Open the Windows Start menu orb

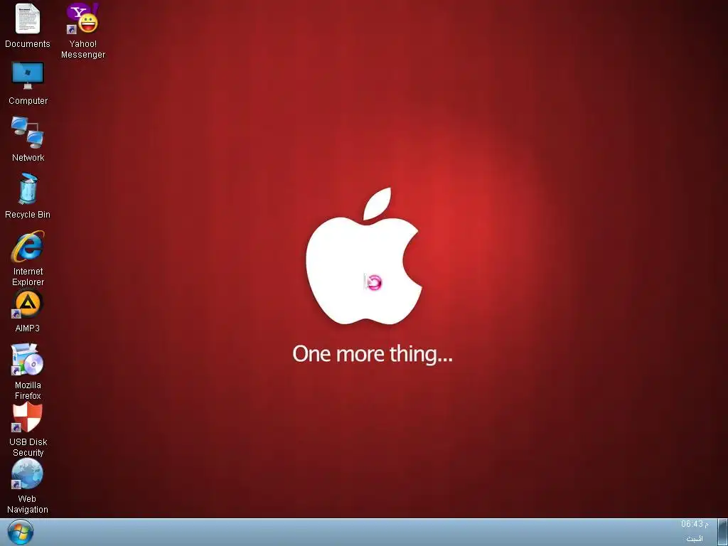pyautogui.click(x=21, y=532)
